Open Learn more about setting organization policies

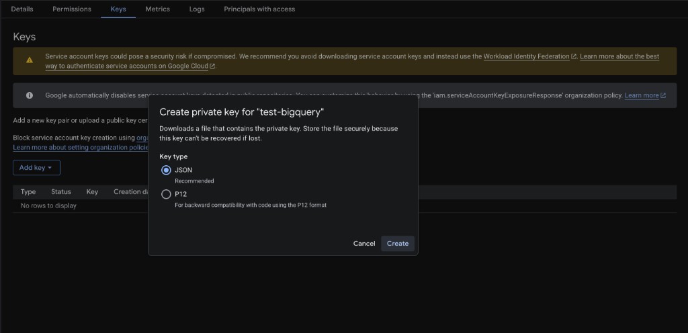click(x=81, y=148)
